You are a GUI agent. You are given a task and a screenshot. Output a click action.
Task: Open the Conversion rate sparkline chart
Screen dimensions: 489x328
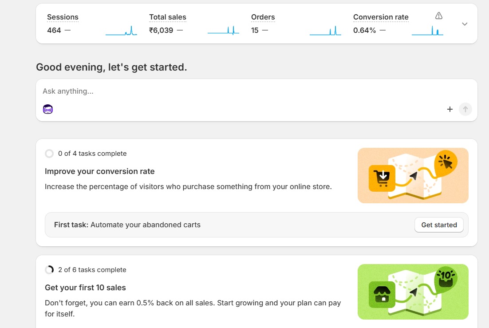coord(427,31)
